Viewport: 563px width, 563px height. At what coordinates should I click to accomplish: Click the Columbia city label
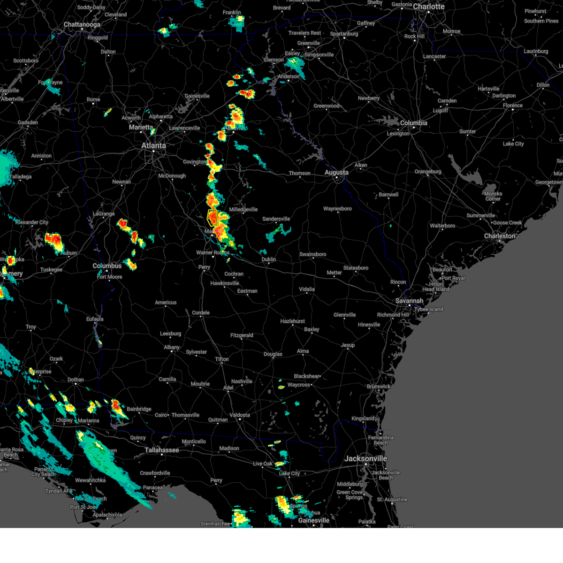pos(413,123)
